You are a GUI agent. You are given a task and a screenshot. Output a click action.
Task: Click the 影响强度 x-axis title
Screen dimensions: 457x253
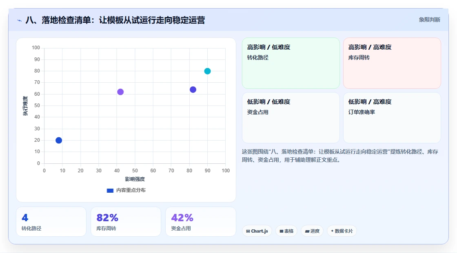[135, 179]
